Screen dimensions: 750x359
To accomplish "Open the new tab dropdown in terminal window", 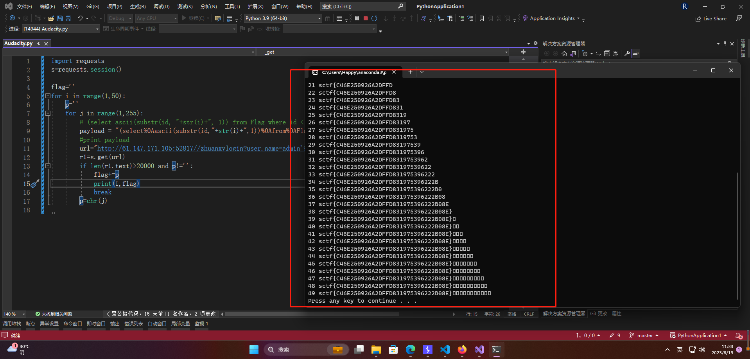I will click(422, 72).
